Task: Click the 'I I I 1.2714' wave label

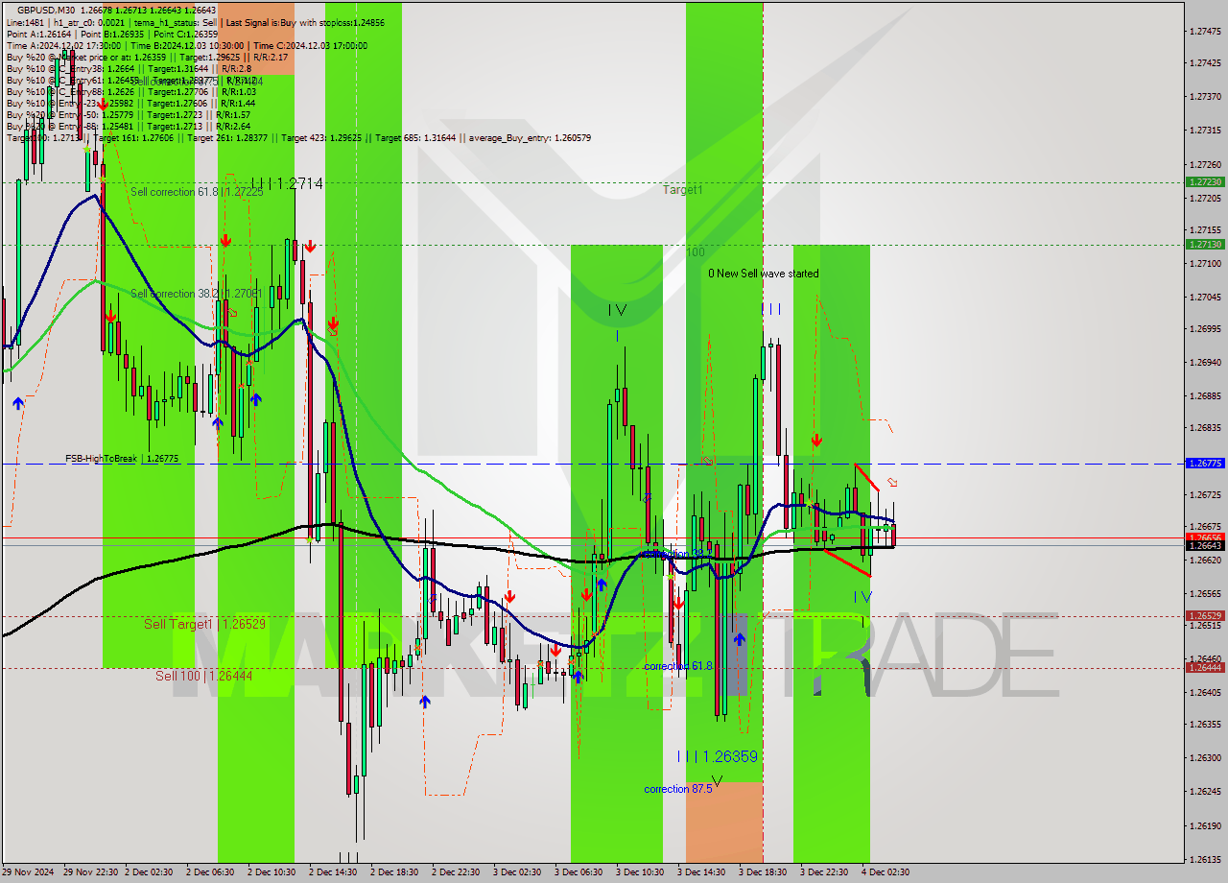Action: click(x=287, y=183)
